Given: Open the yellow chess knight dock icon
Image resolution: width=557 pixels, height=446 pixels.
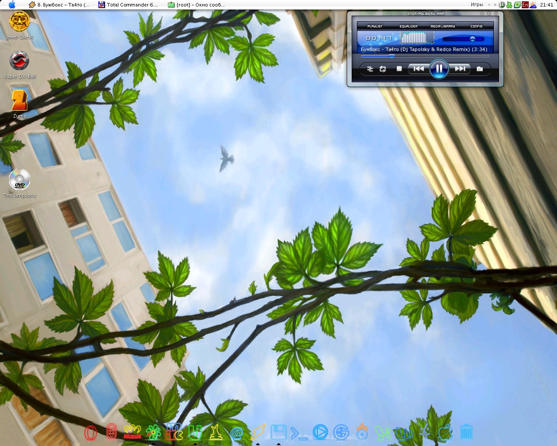Looking at the screenshot, I should click(x=216, y=432).
